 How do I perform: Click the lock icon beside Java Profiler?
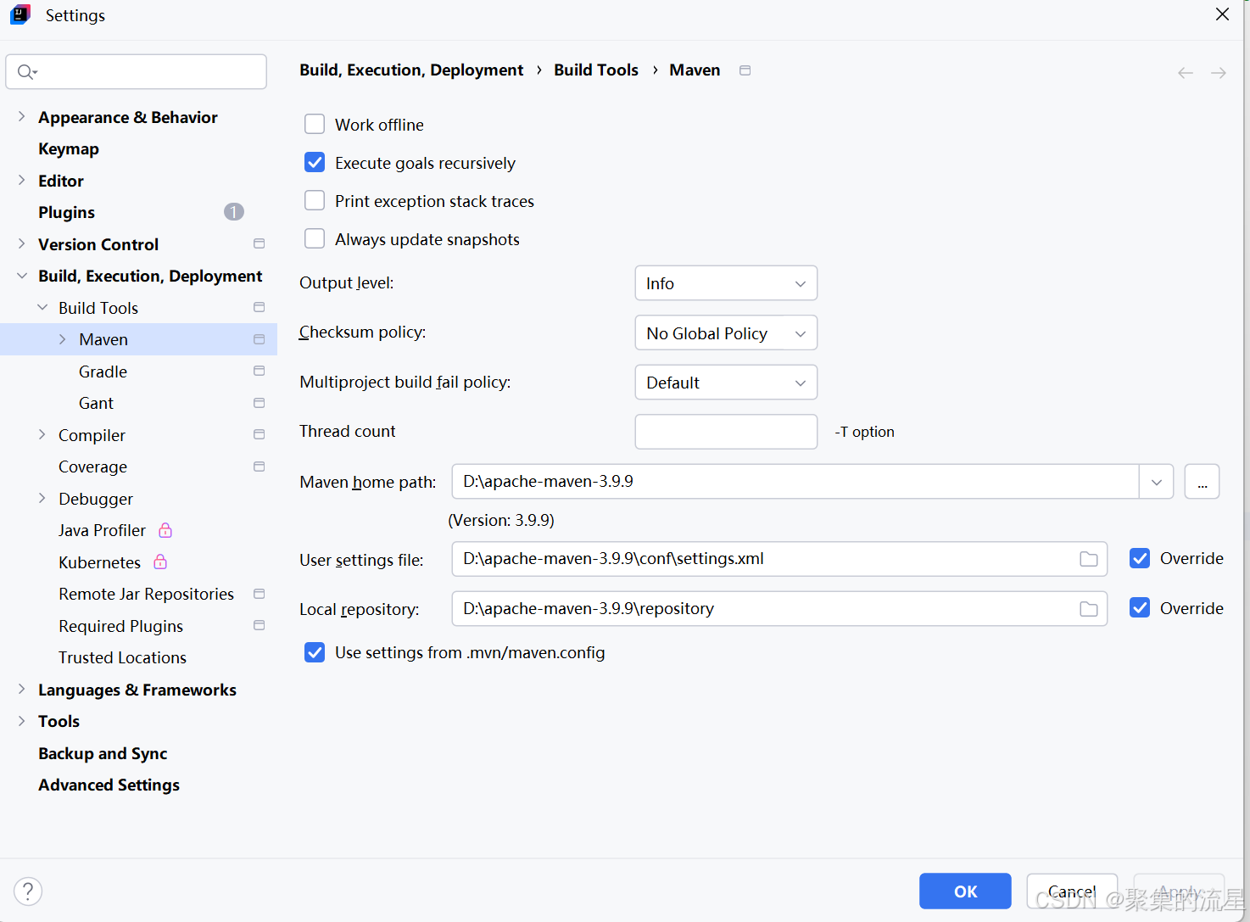click(x=165, y=529)
